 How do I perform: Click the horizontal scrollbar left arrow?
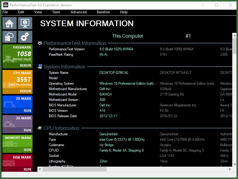tap(40, 169)
